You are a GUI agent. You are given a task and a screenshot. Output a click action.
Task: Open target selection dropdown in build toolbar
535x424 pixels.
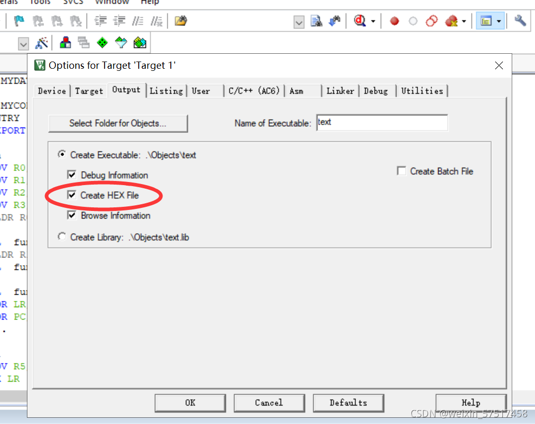click(x=23, y=44)
